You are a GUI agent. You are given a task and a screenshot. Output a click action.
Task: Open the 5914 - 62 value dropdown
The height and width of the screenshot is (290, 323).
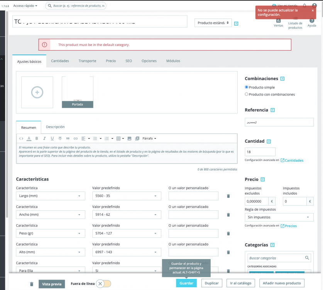[x=127, y=215]
